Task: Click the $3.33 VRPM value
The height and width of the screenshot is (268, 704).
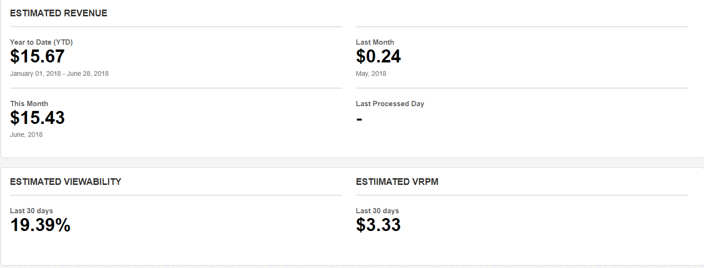Action: click(378, 225)
